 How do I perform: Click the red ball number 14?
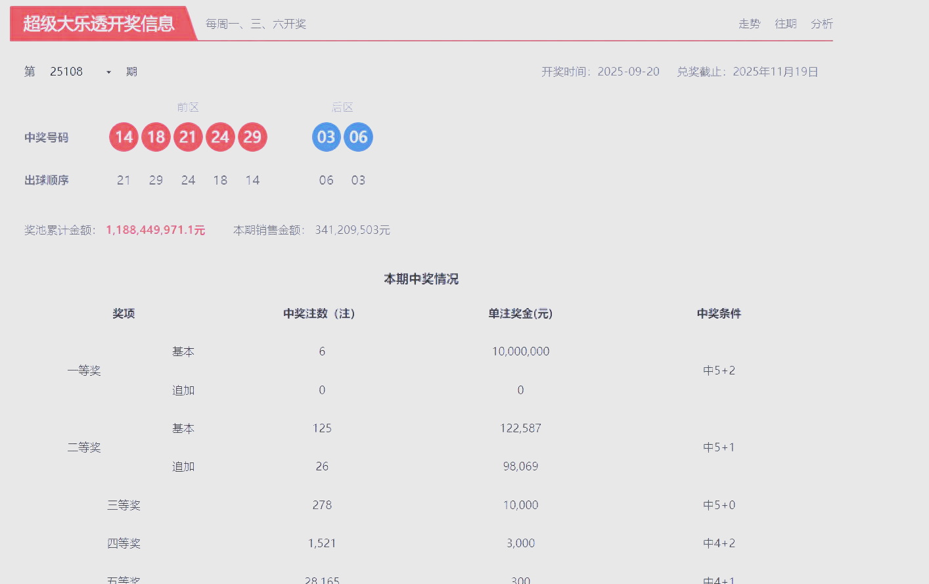(124, 137)
